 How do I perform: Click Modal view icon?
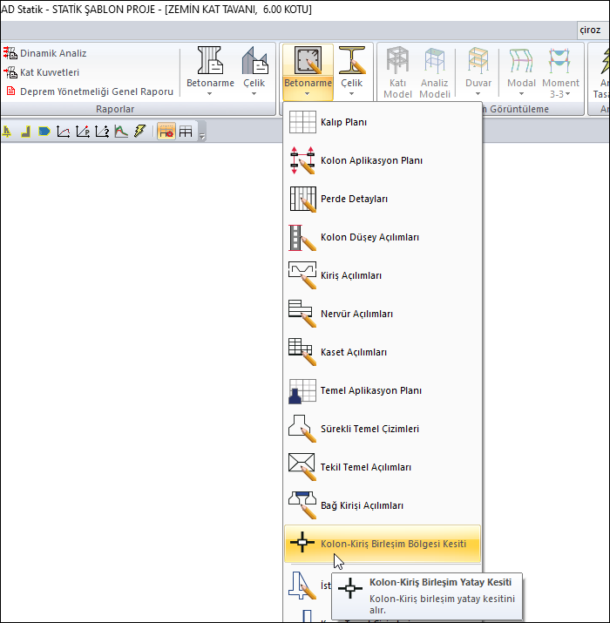(x=521, y=60)
